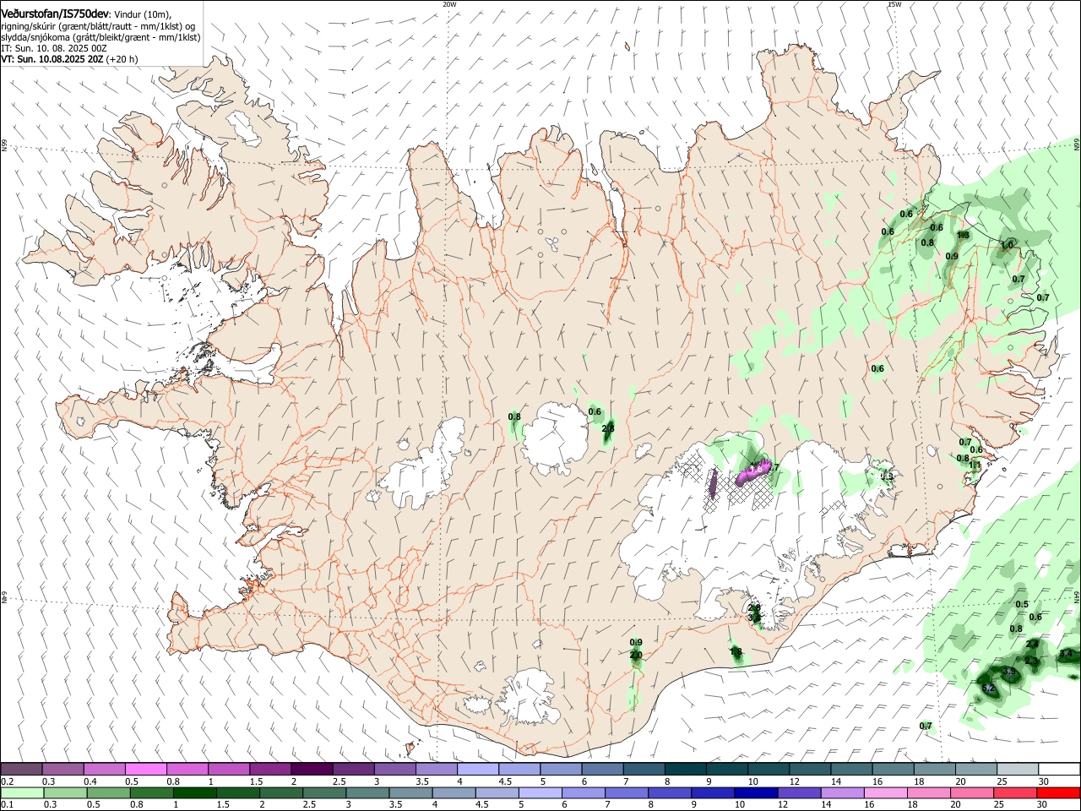
Task: Click the 1.8 rainfall value on south coast
Action: [x=736, y=651]
